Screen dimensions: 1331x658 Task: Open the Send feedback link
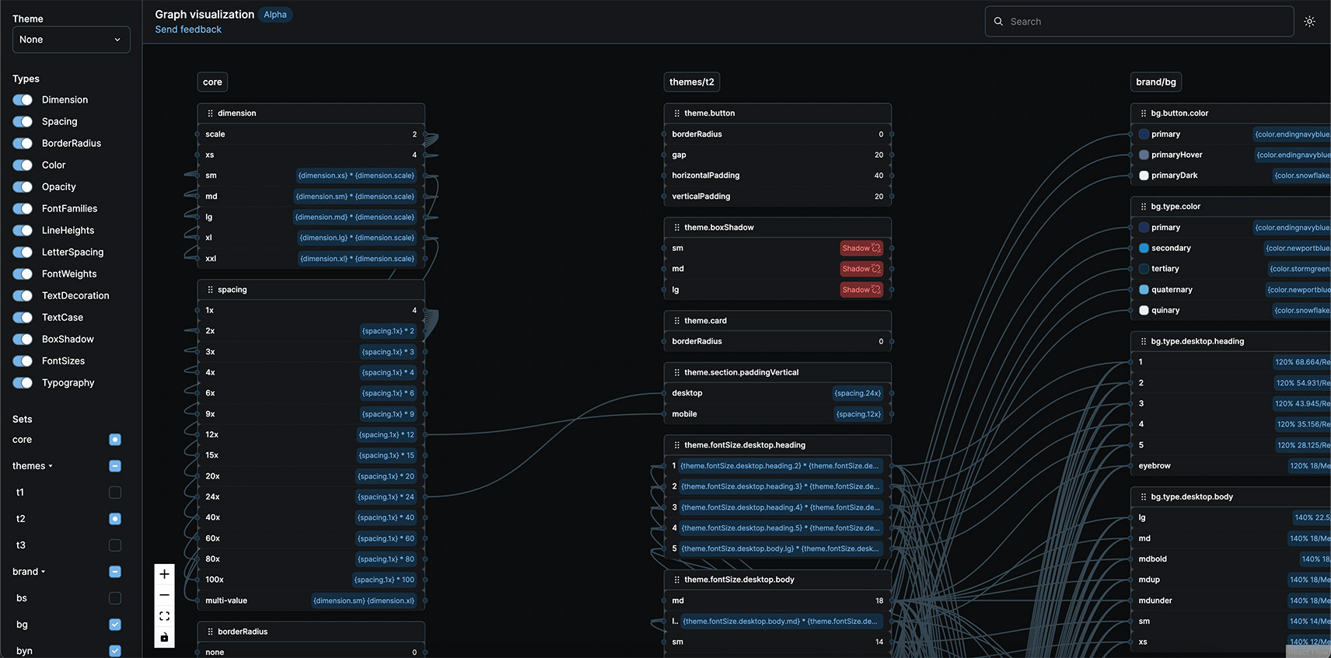pyautogui.click(x=188, y=30)
